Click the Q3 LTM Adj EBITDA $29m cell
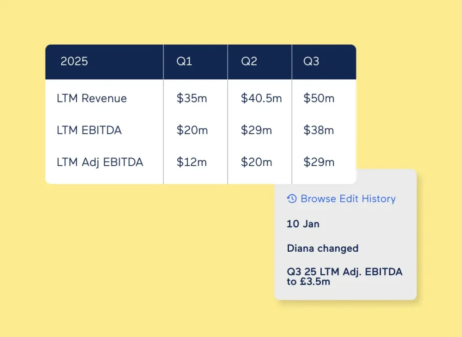The image size is (462, 337). click(319, 162)
